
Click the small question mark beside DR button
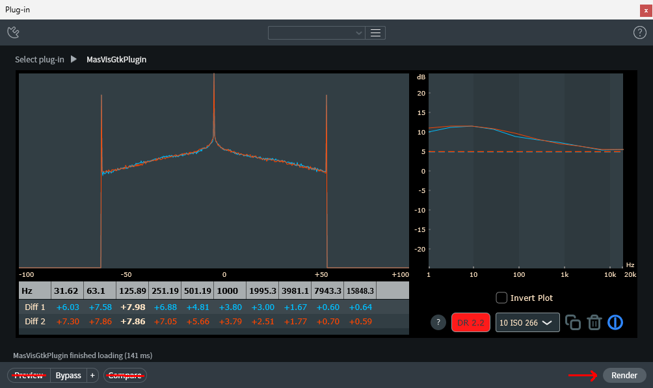tap(438, 322)
